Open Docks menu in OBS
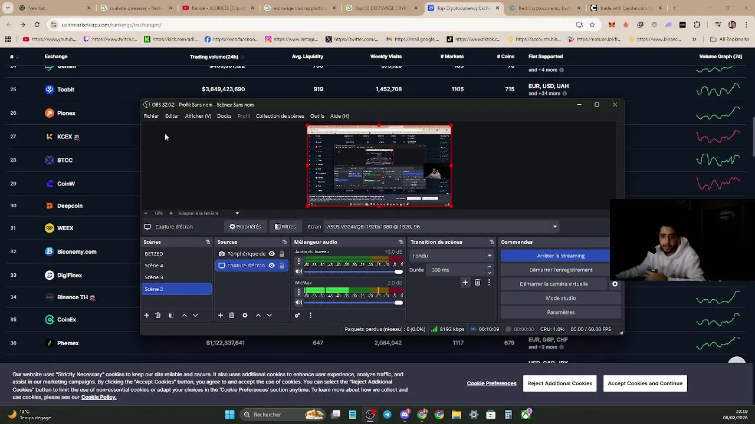This screenshot has height=424, width=755. point(224,116)
